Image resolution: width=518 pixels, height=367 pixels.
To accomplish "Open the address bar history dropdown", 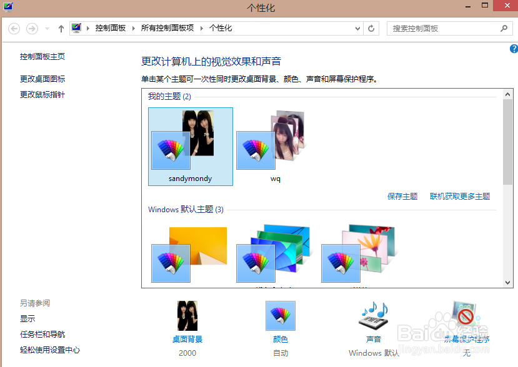I will tap(357, 29).
